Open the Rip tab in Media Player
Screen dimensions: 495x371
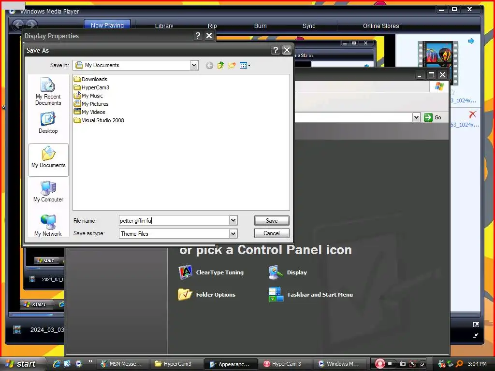tap(212, 26)
